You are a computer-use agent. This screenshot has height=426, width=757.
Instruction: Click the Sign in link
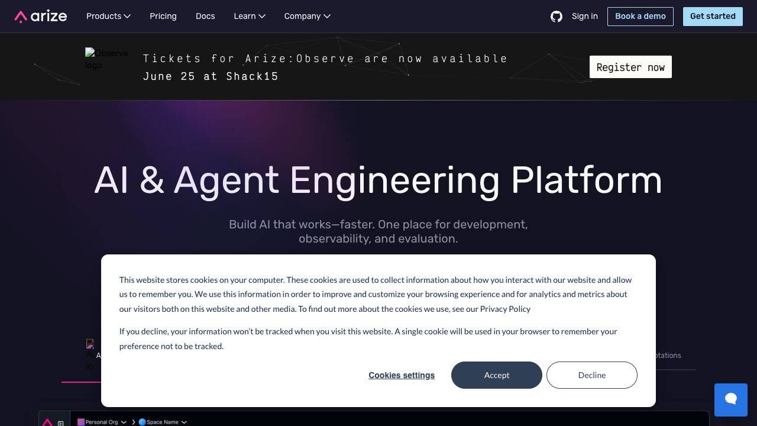[584, 16]
